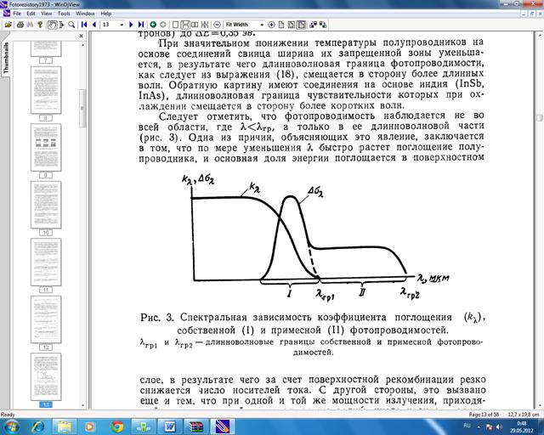Open the Tools menu
The width and height of the screenshot is (544, 435).
point(66,14)
